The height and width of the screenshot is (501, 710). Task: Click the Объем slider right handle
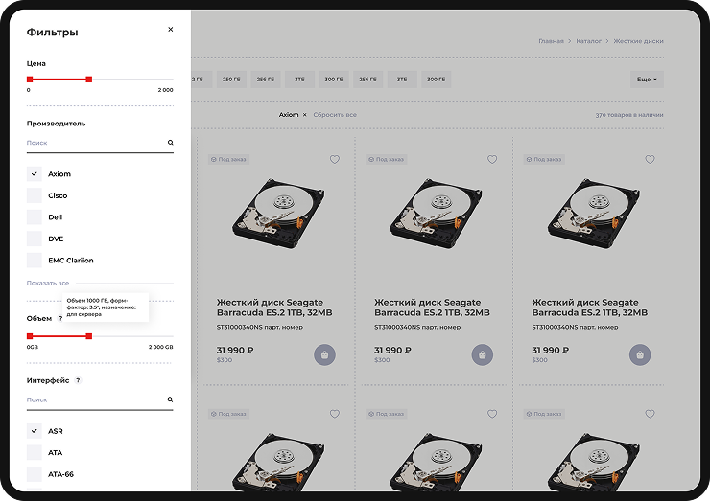coord(88,336)
